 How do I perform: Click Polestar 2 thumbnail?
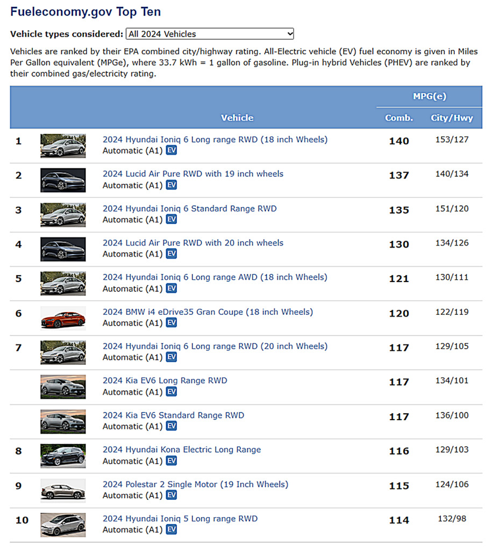pos(63,491)
